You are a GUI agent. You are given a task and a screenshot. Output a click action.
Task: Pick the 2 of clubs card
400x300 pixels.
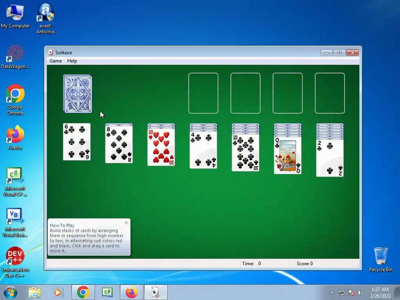click(x=330, y=158)
